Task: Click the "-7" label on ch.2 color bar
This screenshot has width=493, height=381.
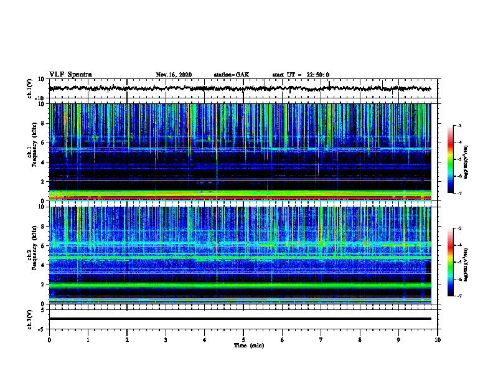Action: click(x=459, y=296)
